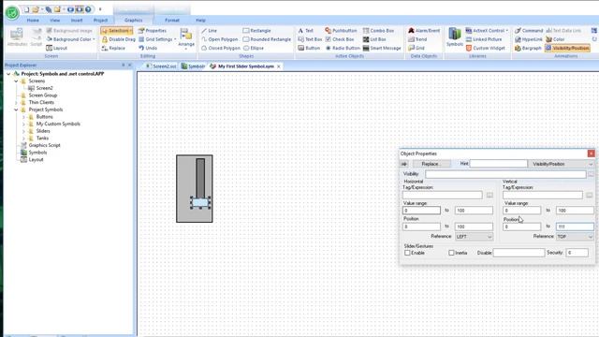Pick the Closed Polygon tool

221,48
